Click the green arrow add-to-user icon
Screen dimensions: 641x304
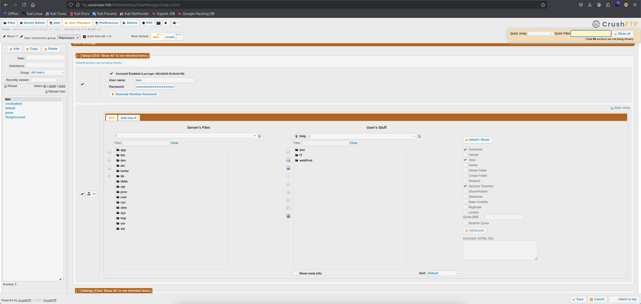pyautogui.click(x=109, y=176)
